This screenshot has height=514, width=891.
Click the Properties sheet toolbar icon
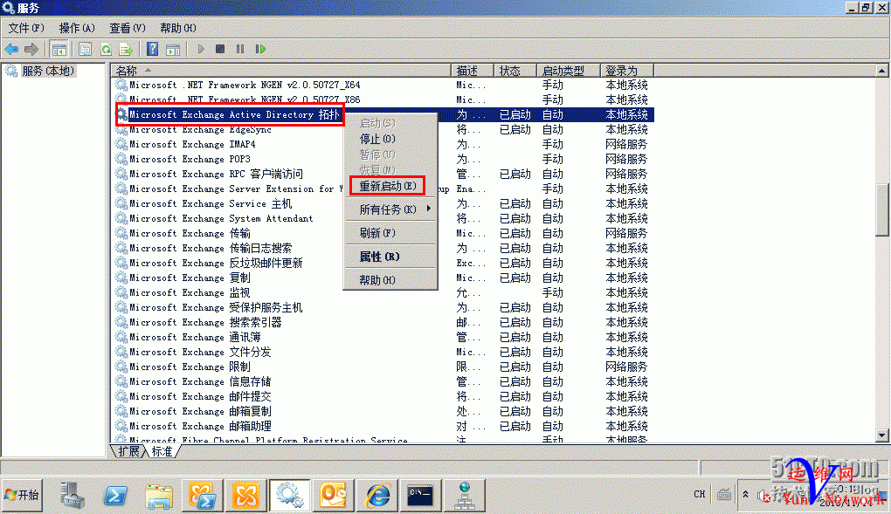[86, 50]
